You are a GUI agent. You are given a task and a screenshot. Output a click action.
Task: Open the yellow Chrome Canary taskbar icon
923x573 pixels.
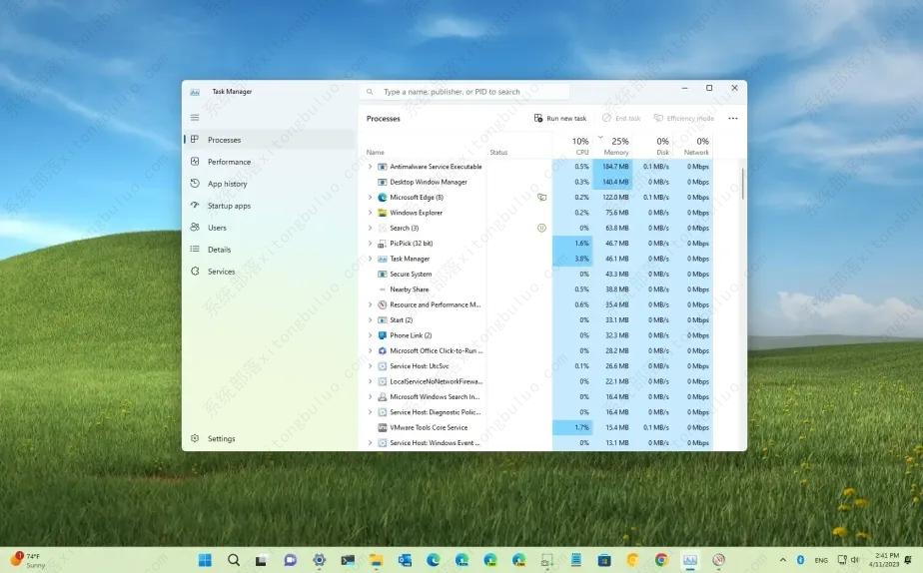(x=632, y=559)
